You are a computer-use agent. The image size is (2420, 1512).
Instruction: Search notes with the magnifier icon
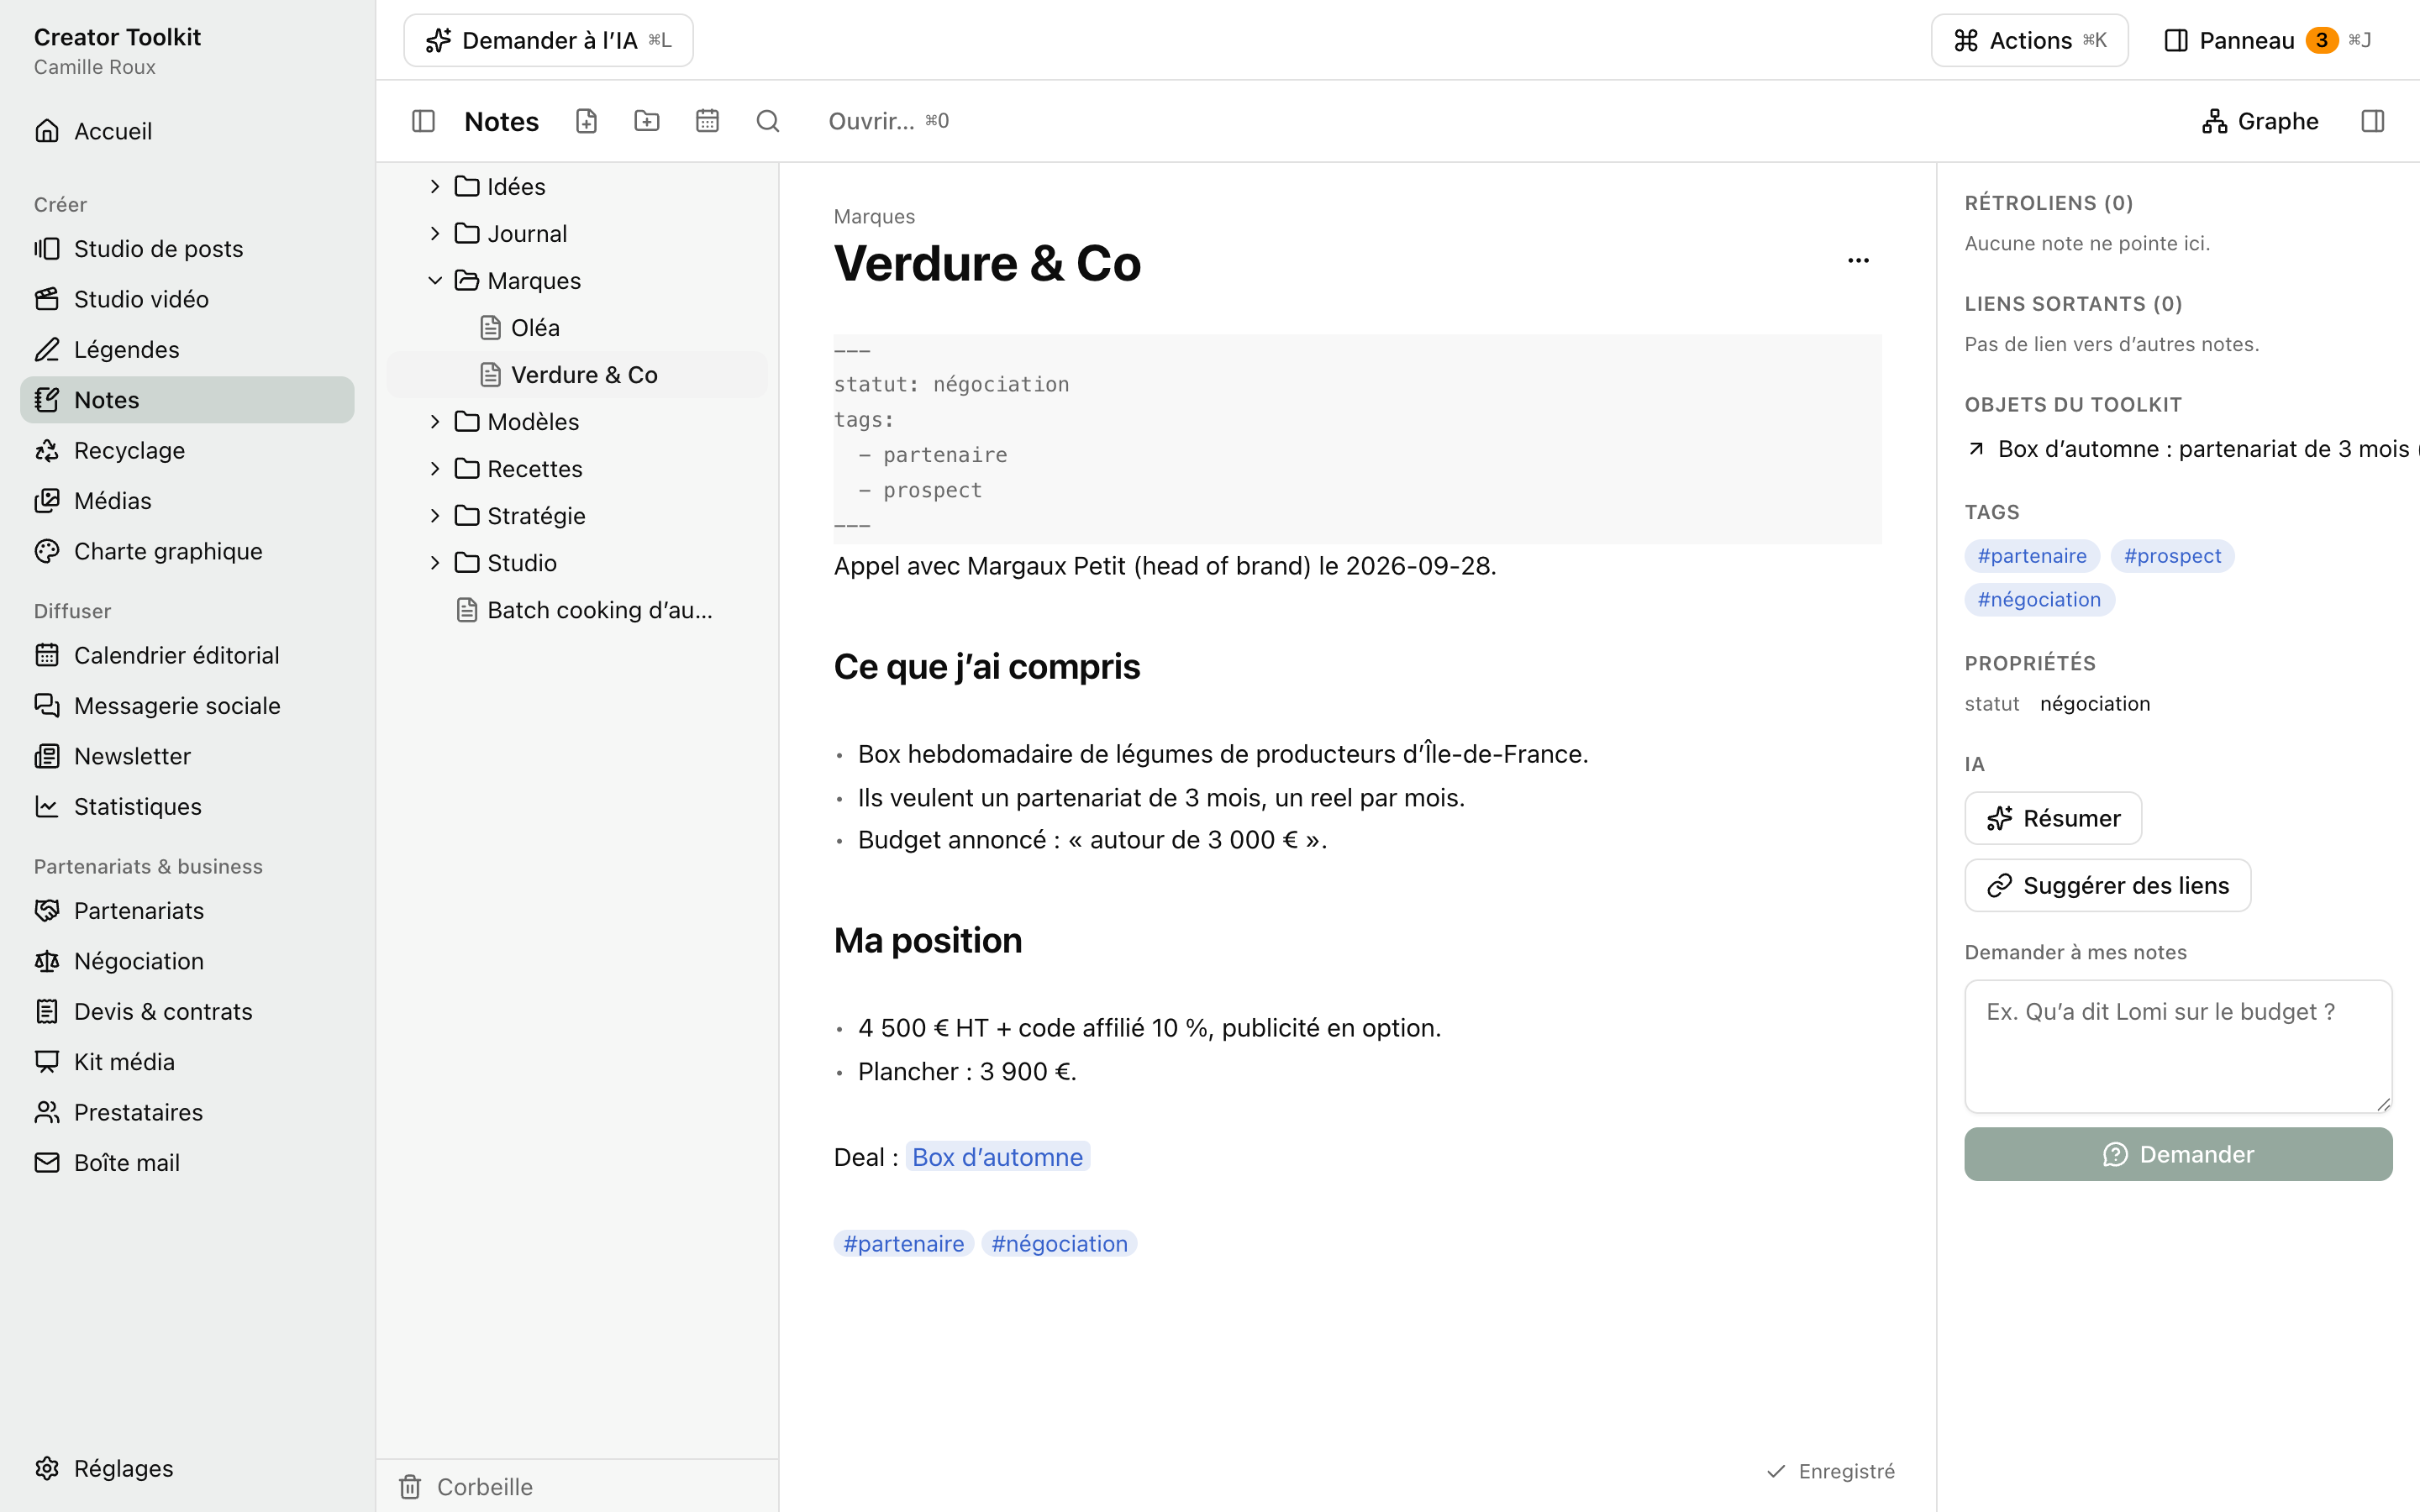[768, 121]
